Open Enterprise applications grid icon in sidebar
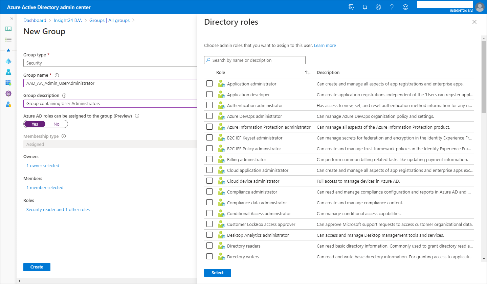 [x=8, y=83]
